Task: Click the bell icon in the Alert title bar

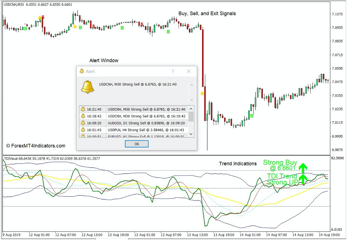Action: pos(82,71)
